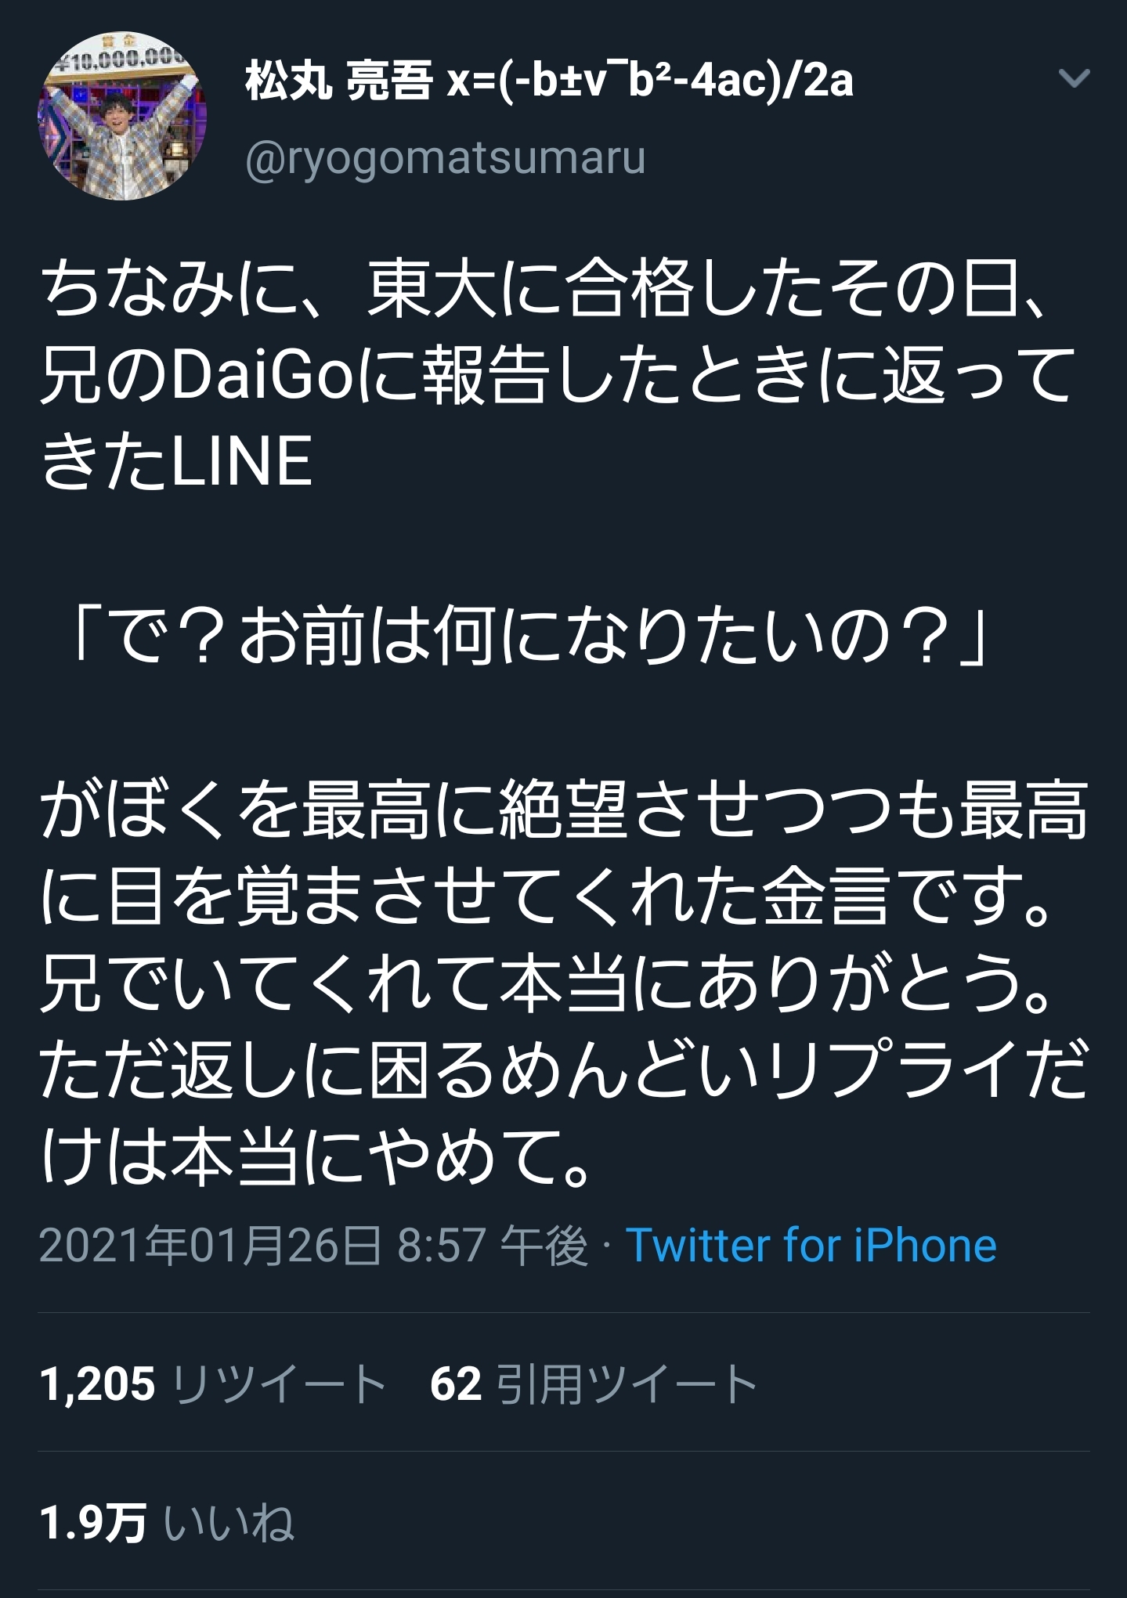This screenshot has width=1127, height=1598.
Task: Select the quadratic formula in the display name
Action: pos(650,81)
